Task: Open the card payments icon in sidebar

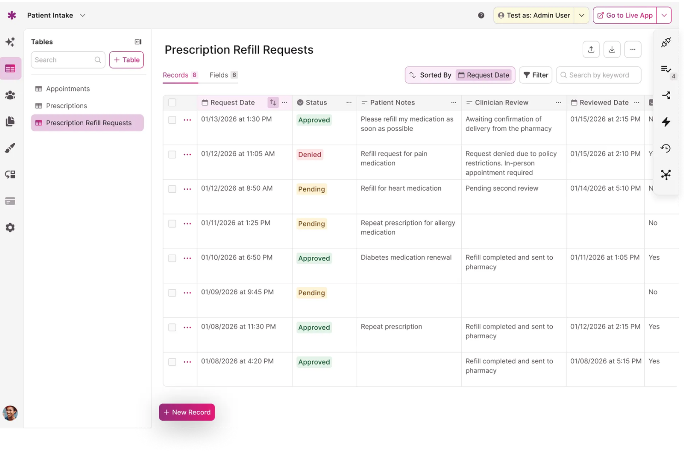Action: click(x=10, y=201)
